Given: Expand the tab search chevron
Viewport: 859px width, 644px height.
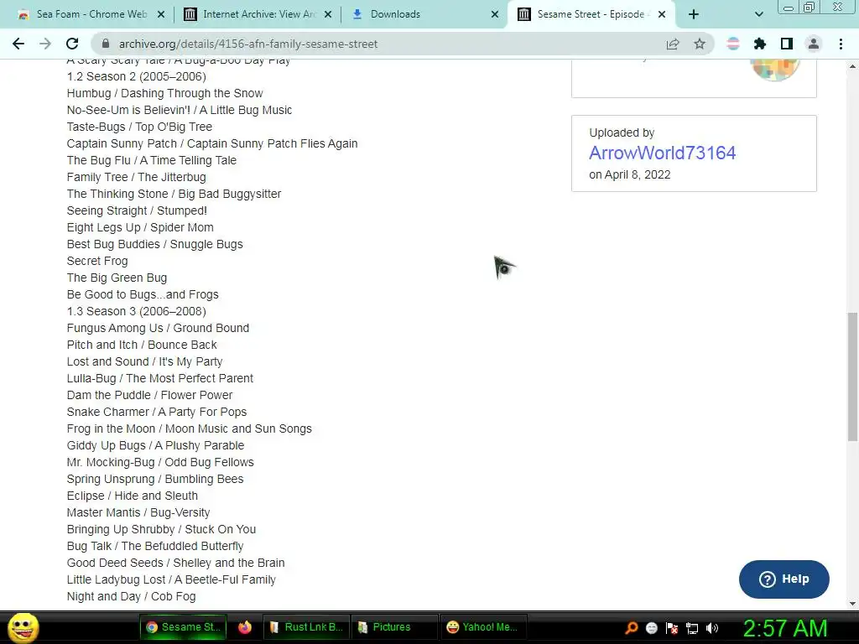Looking at the screenshot, I should (758, 14).
